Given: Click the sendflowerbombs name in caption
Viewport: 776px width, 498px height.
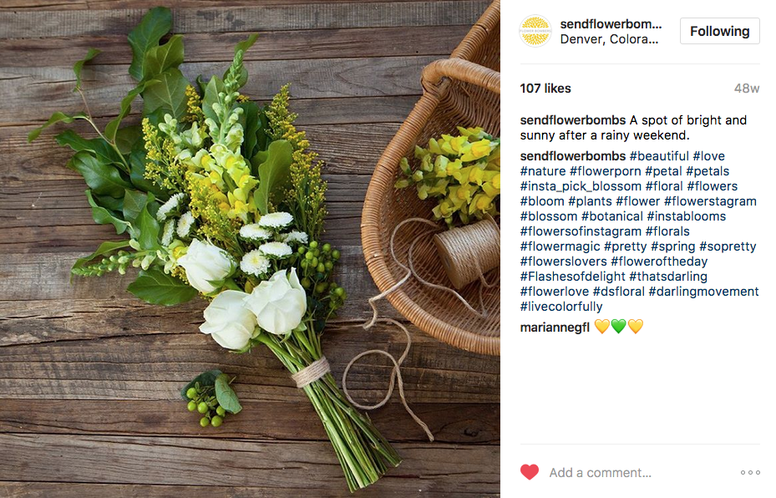Looking at the screenshot, I should coord(572,120).
